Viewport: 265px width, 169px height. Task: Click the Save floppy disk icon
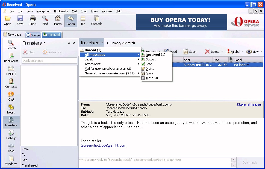click(x=20, y=21)
